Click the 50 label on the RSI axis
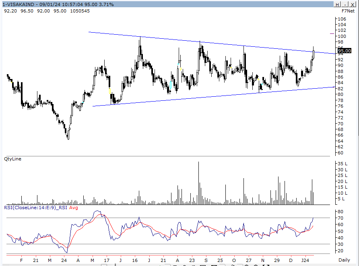 340,231
